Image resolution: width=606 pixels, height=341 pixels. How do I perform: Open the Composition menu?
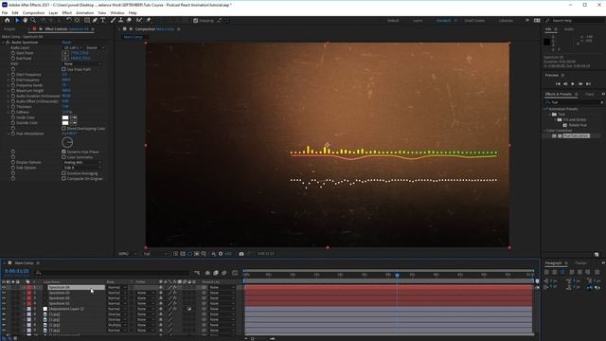tap(34, 12)
